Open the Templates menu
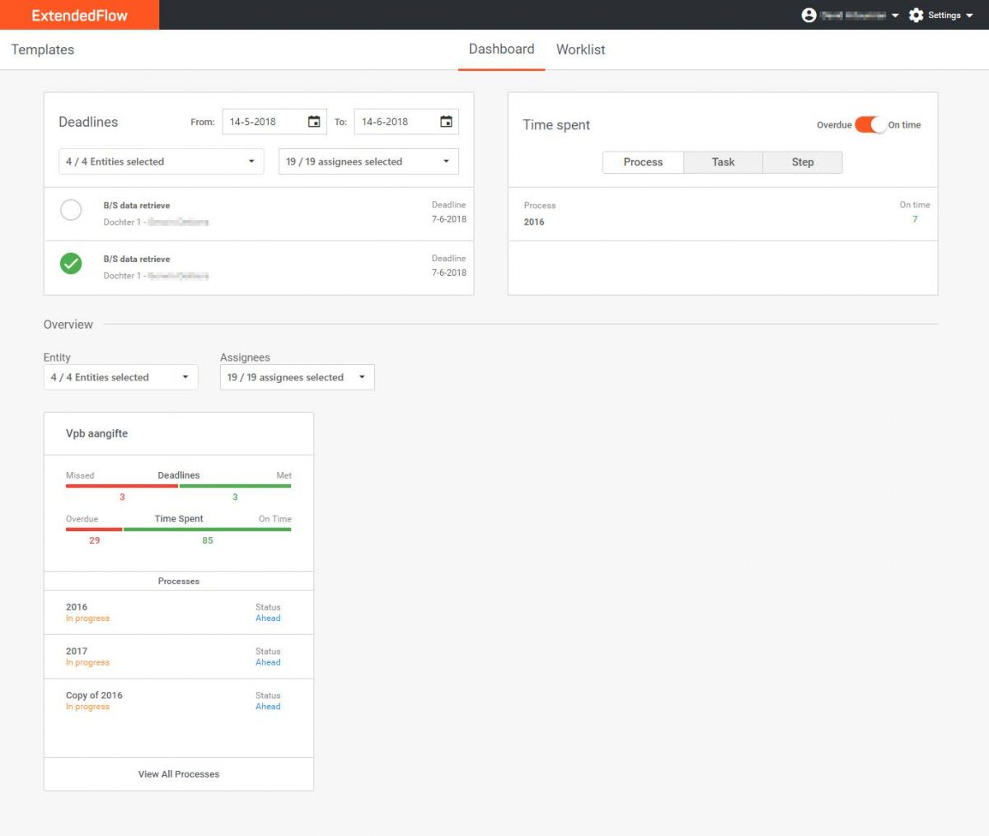The width and height of the screenshot is (989, 836). click(42, 49)
